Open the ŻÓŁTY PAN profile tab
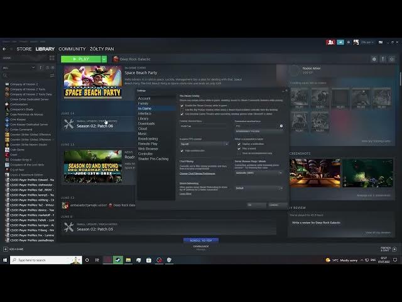The height and width of the screenshot is (302, 402). coord(102,49)
